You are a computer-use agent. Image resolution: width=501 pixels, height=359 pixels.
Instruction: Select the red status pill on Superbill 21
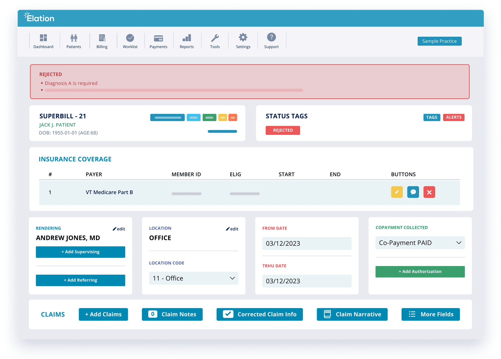click(233, 117)
